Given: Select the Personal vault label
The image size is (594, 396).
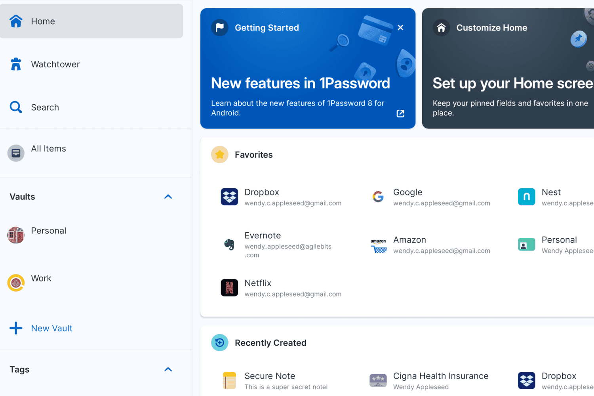Looking at the screenshot, I should 49,230.
